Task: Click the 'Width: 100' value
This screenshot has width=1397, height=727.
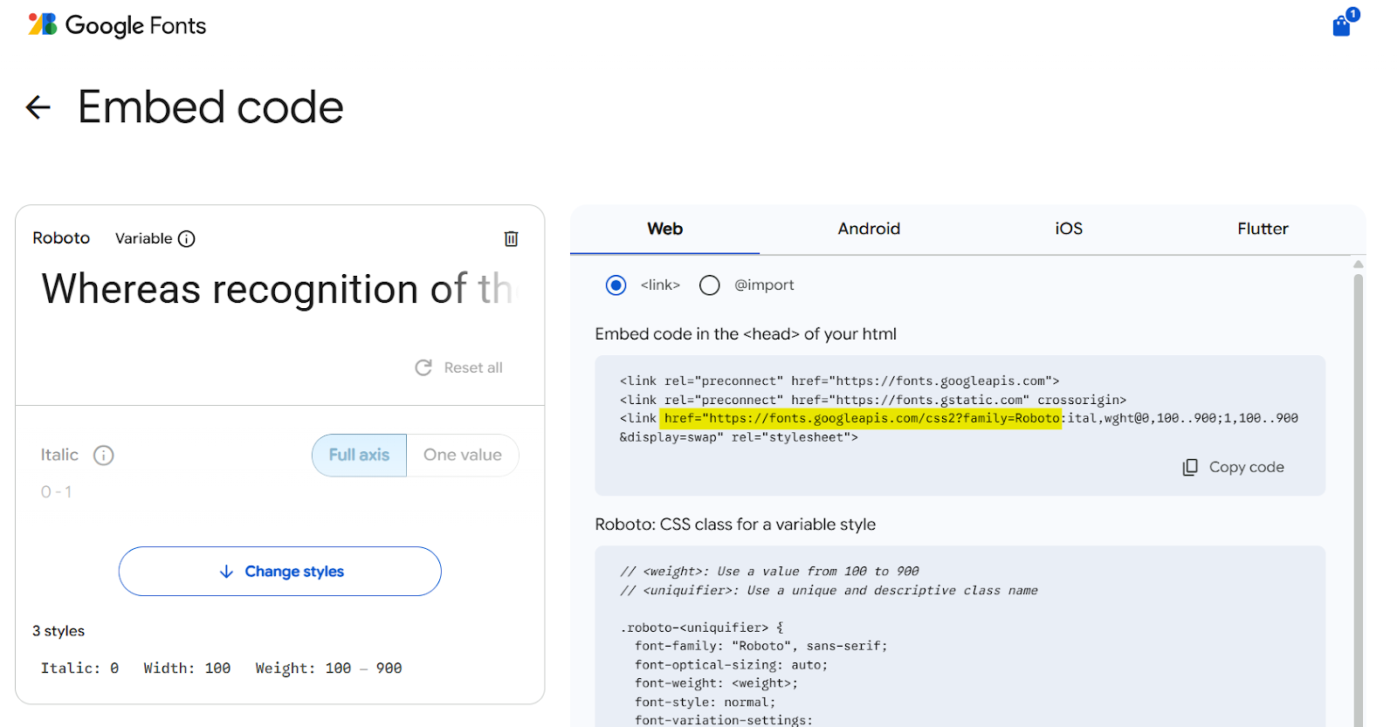Action: click(x=187, y=669)
